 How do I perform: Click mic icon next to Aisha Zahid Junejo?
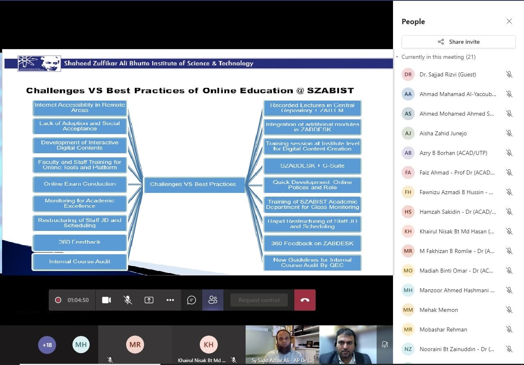pyautogui.click(x=509, y=133)
